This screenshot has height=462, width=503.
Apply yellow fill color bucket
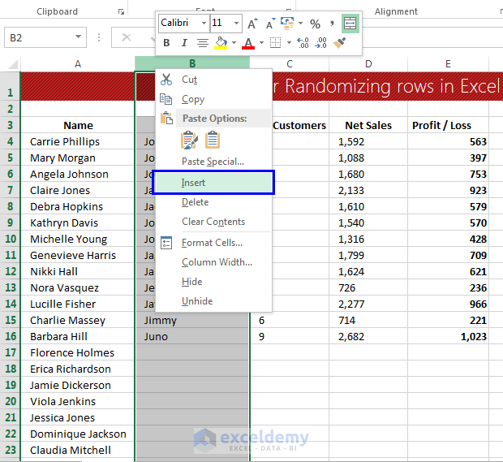[221, 43]
